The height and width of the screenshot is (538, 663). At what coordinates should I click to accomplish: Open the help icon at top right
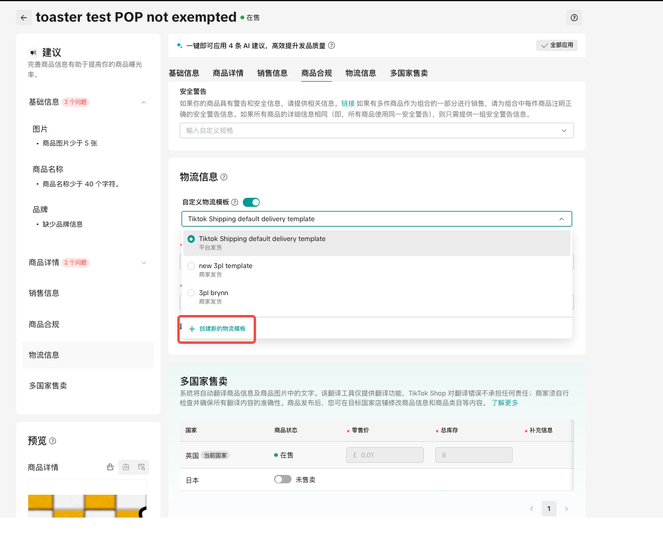pos(574,17)
